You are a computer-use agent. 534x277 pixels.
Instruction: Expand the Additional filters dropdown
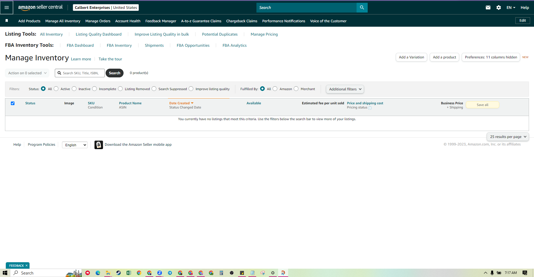pos(345,89)
